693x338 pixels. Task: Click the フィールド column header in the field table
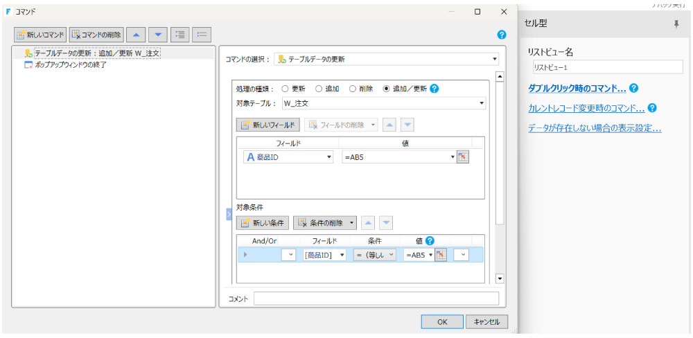click(x=288, y=143)
